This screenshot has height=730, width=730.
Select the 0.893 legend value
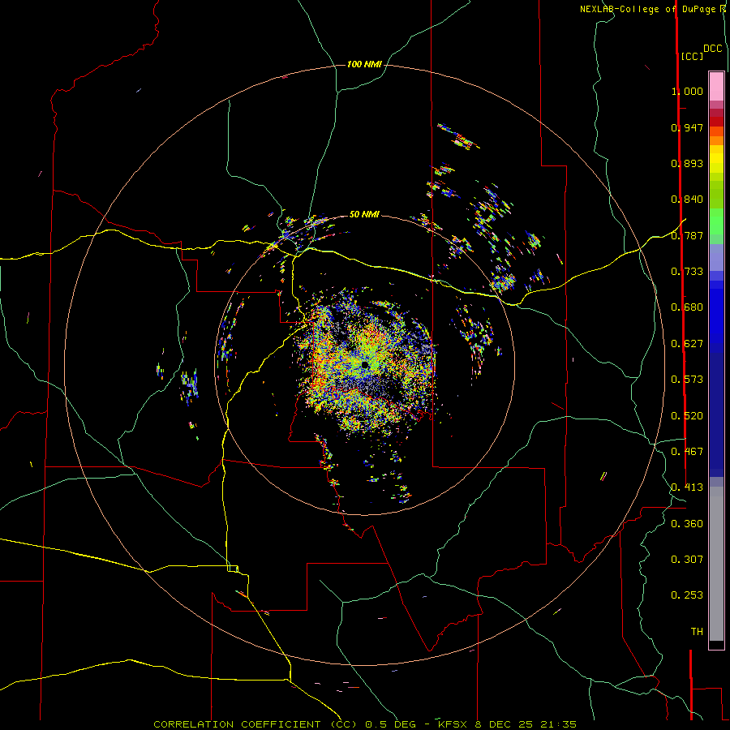tap(687, 163)
